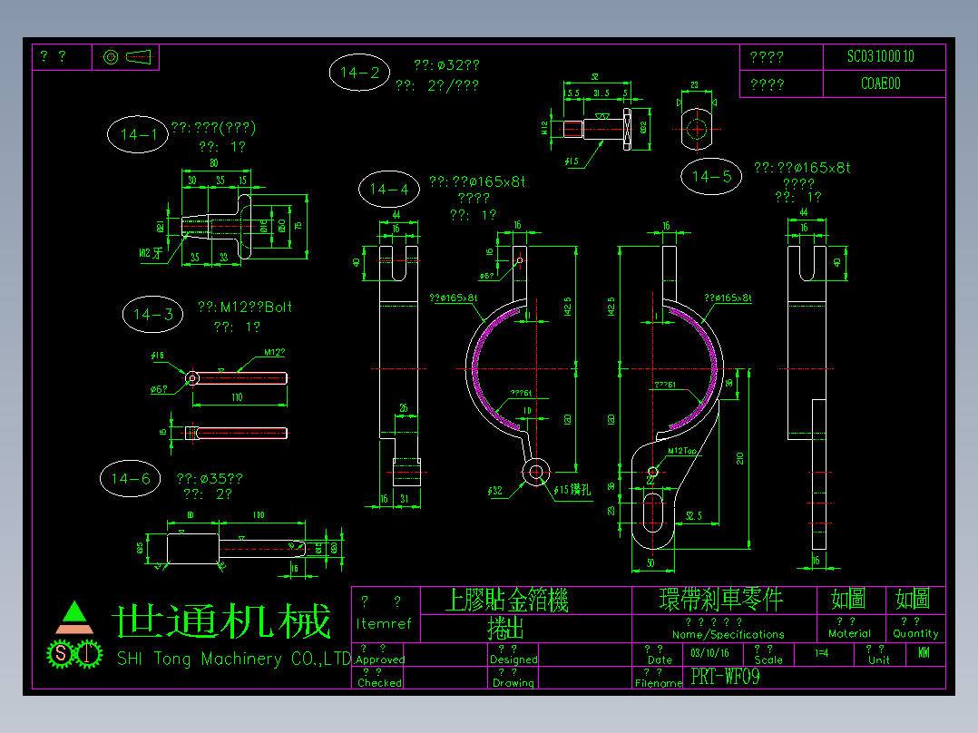Click the 世通机械 company name

221,621
